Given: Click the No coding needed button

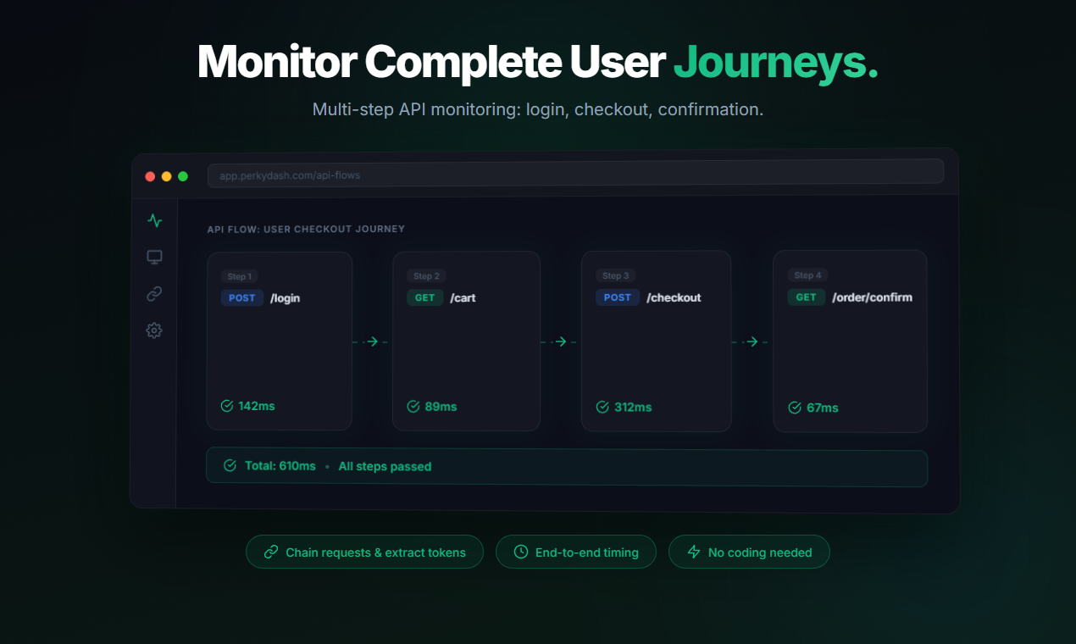Looking at the screenshot, I should [x=749, y=552].
